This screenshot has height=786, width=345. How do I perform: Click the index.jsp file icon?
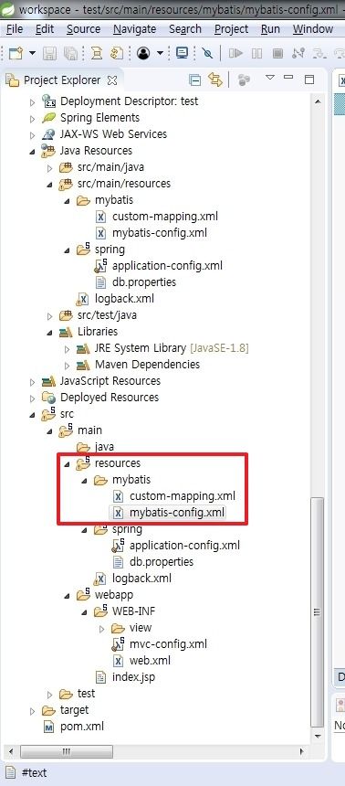(100, 677)
